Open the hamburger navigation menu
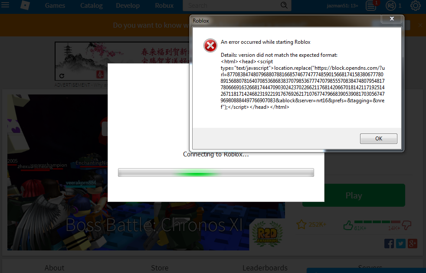Viewport: 426px width, 273px height. point(5,5)
